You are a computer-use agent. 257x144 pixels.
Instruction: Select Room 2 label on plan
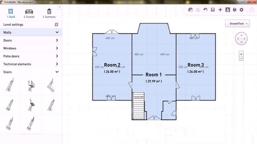[x=112, y=65]
